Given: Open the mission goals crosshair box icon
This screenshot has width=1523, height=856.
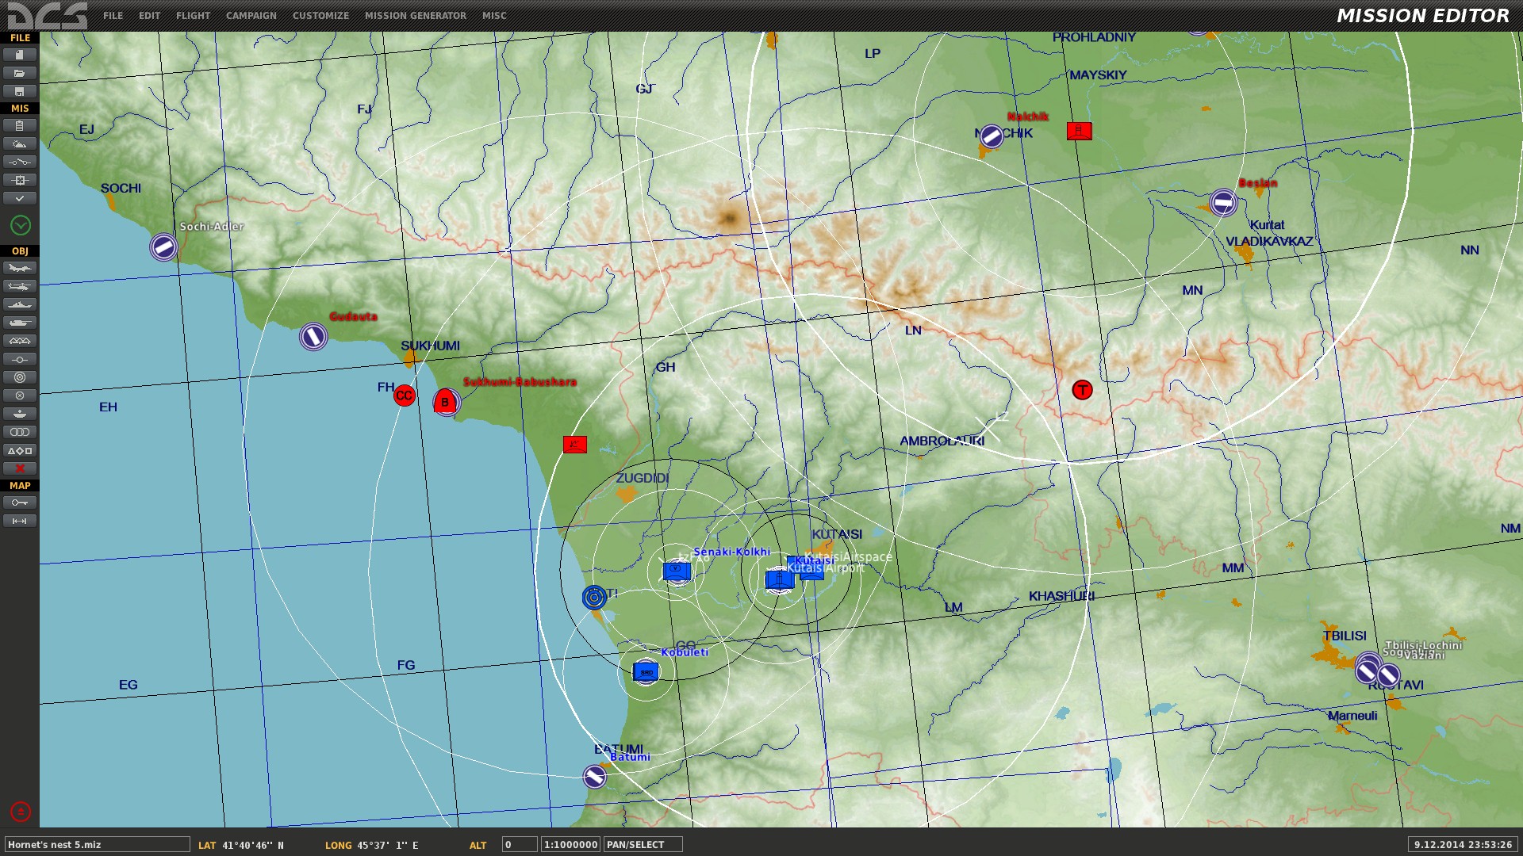Looking at the screenshot, I should click(20, 180).
